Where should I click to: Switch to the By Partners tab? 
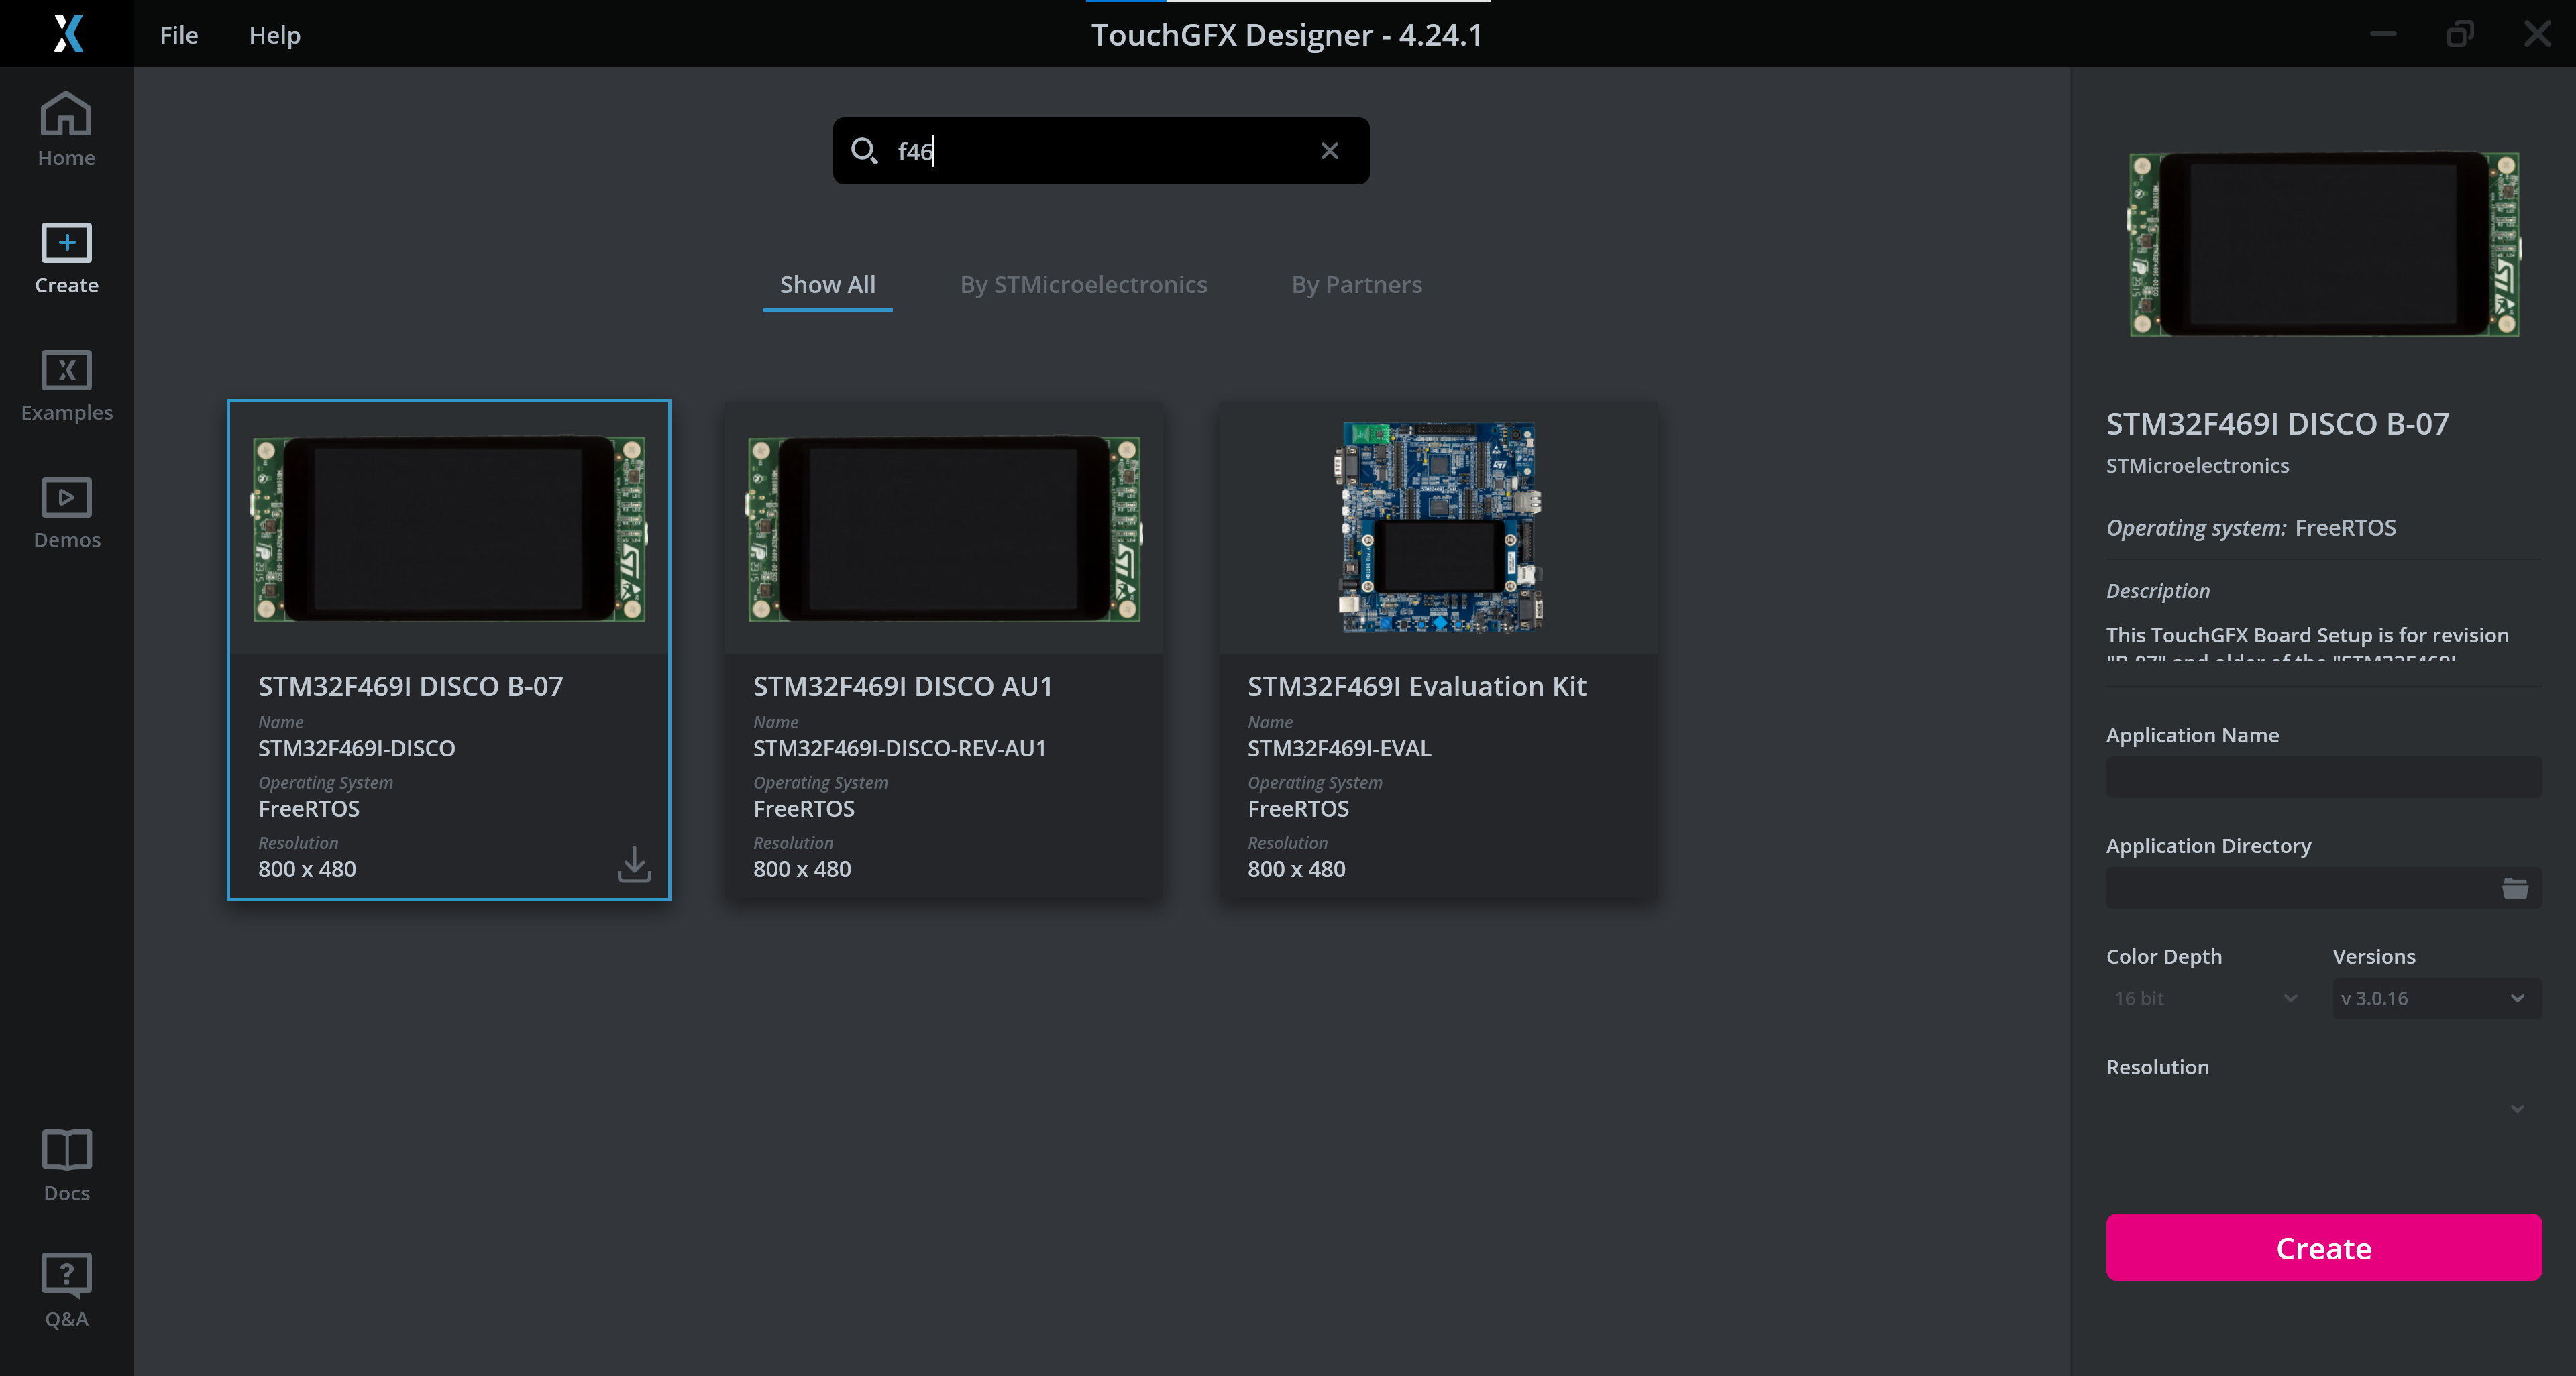pyautogui.click(x=1356, y=284)
